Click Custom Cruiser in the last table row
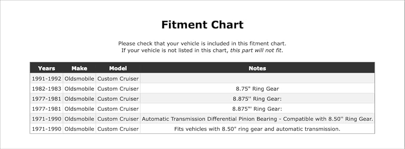Viewport: 405px width, 149px height. click(x=118, y=129)
